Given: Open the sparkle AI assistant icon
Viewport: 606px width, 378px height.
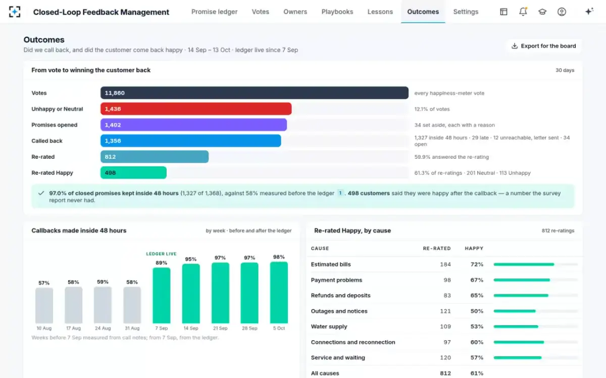Looking at the screenshot, I should point(589,12).
